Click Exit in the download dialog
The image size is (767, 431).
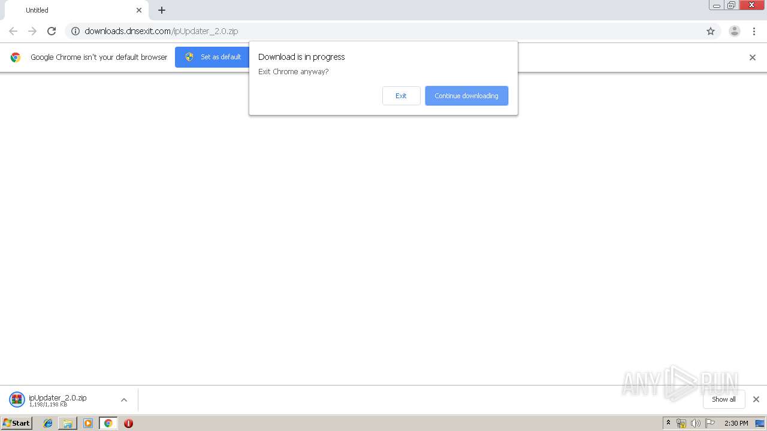click(x=401, y=96)
